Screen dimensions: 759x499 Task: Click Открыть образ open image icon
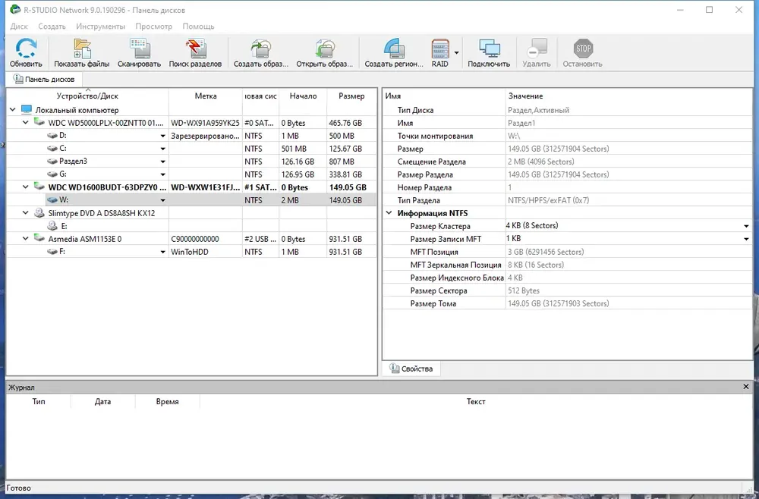click(325, 52)
